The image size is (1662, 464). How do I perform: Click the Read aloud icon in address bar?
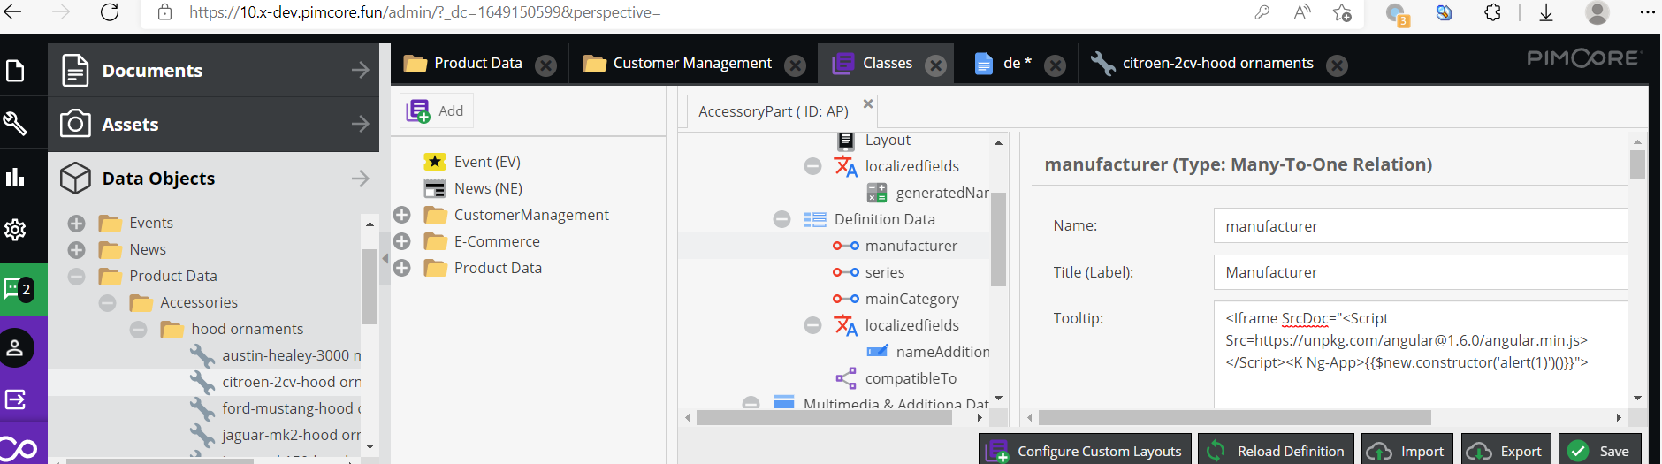tap(1302, 12)
